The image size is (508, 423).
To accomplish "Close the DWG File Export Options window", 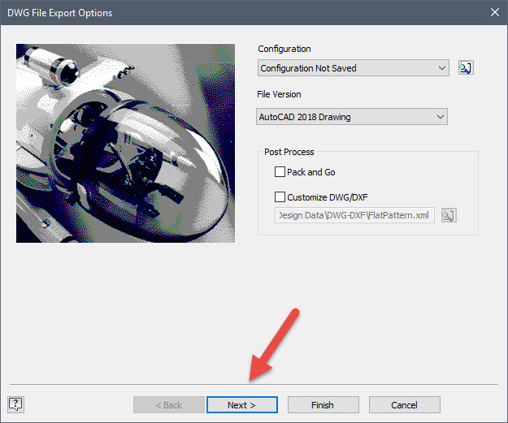I will click(495, 12).
